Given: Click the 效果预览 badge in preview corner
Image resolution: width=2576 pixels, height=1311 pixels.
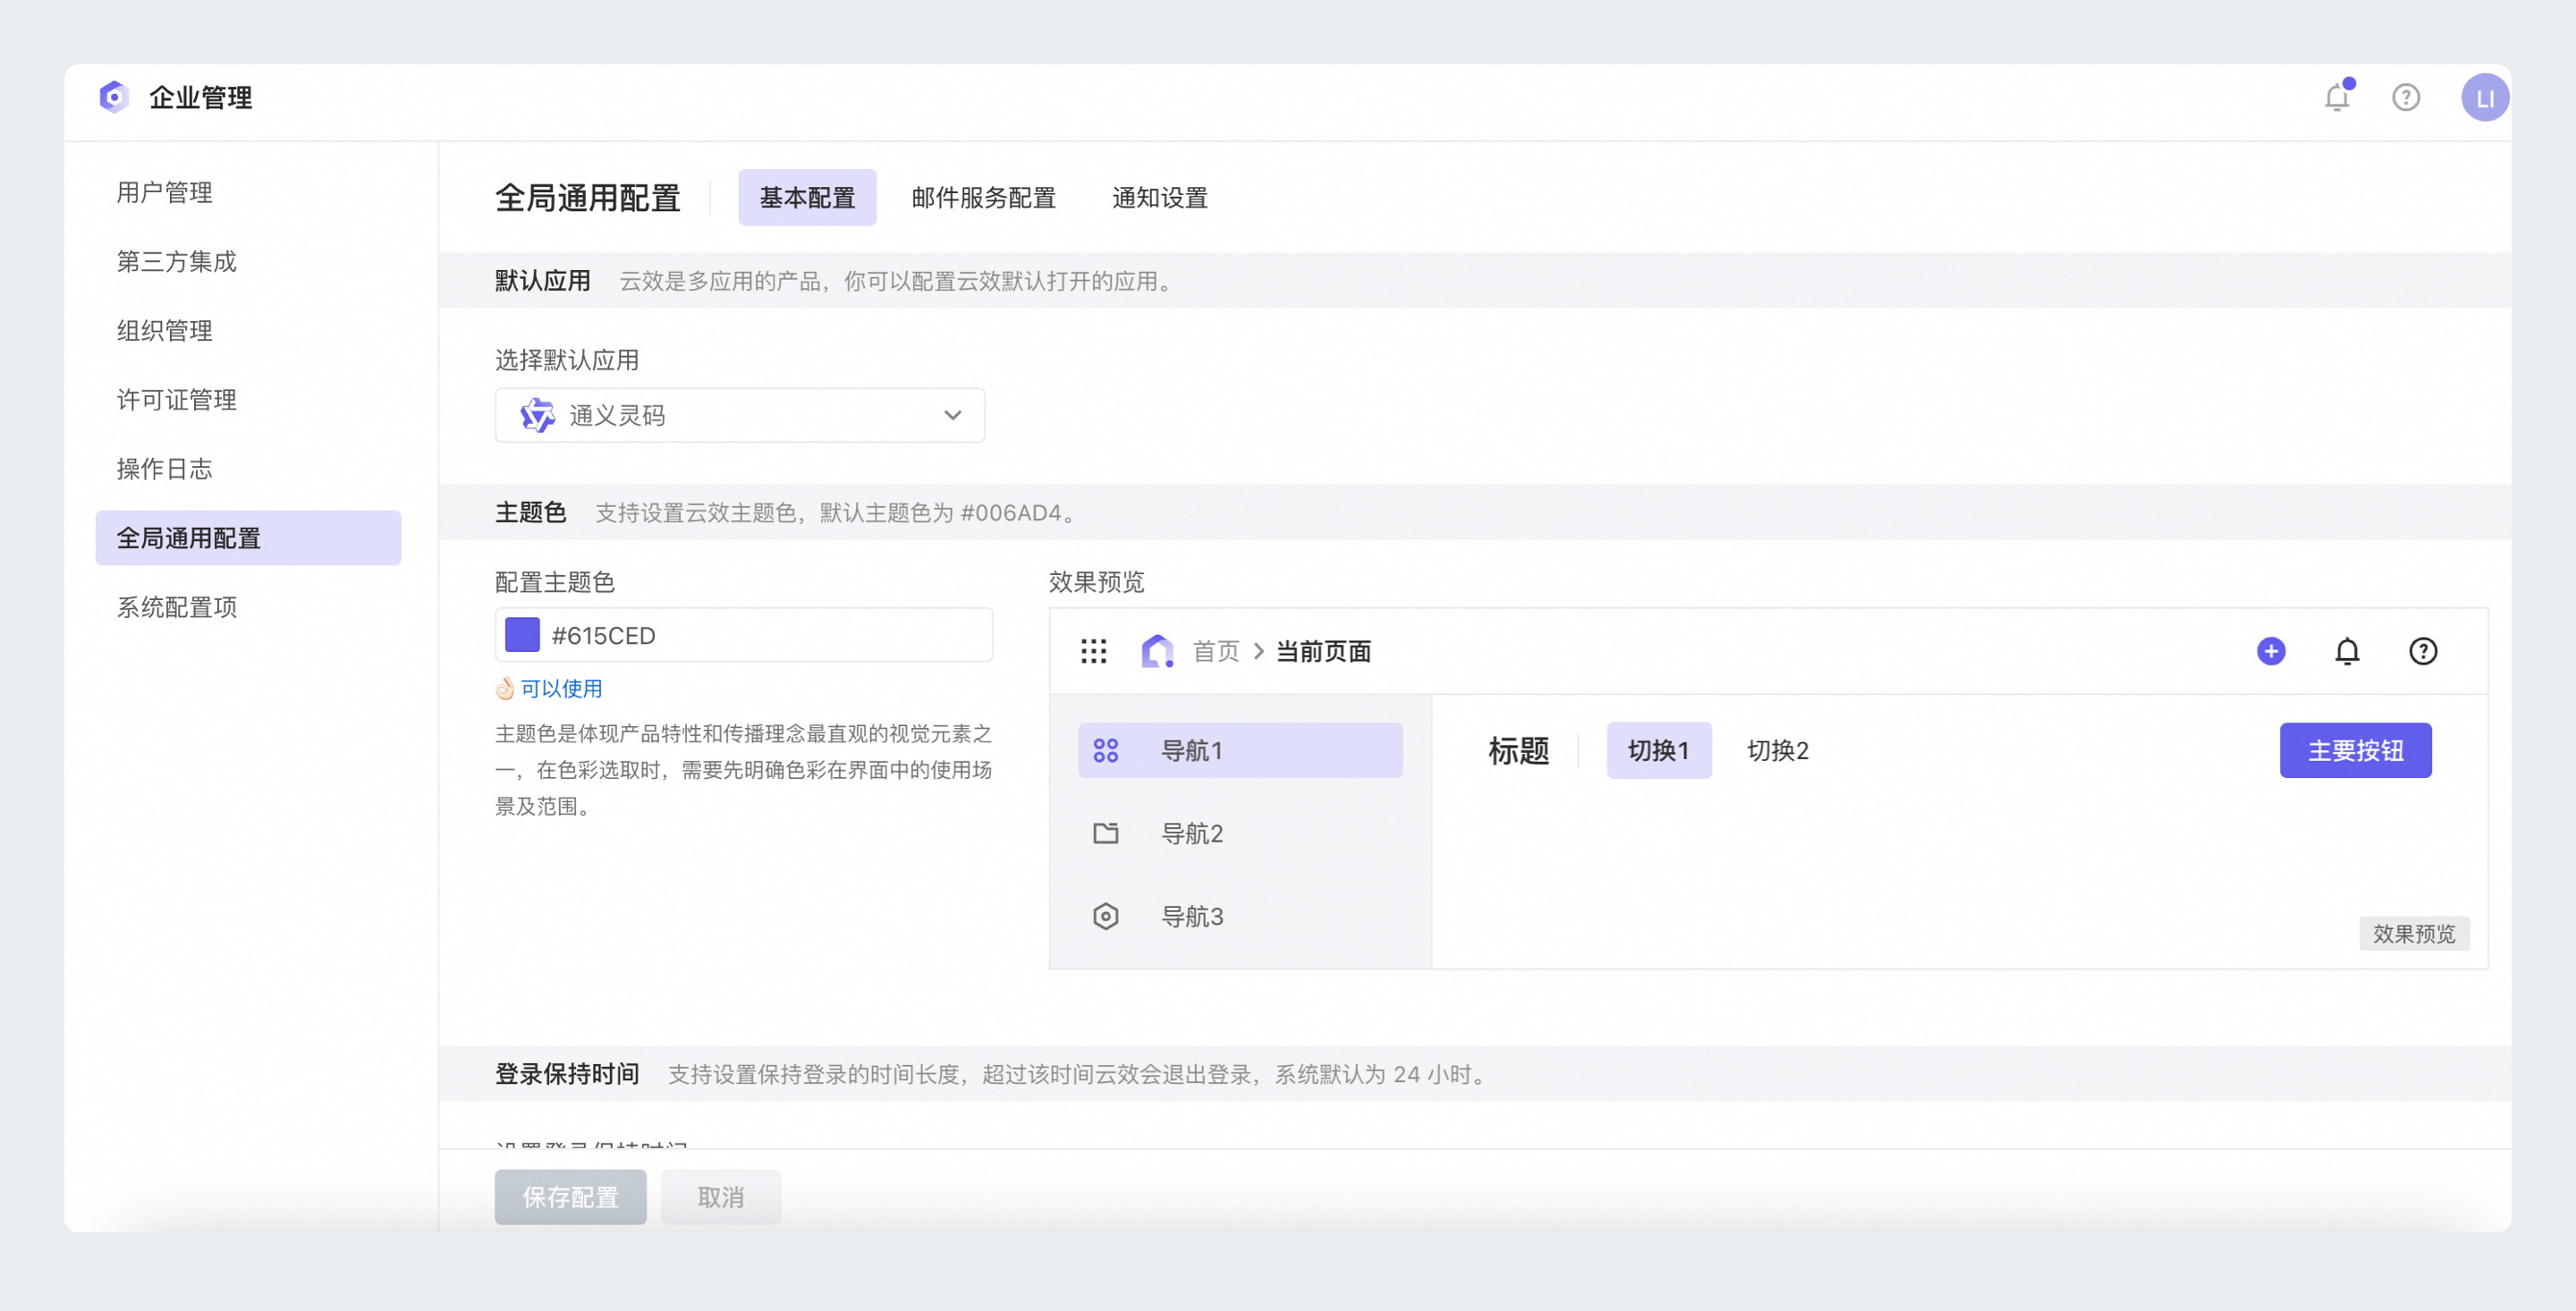Looking at the screenshot, I should click(2414, 933).
